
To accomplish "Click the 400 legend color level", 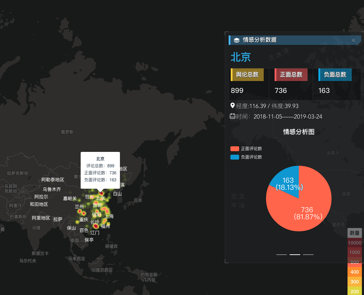I will coord(355,272).
